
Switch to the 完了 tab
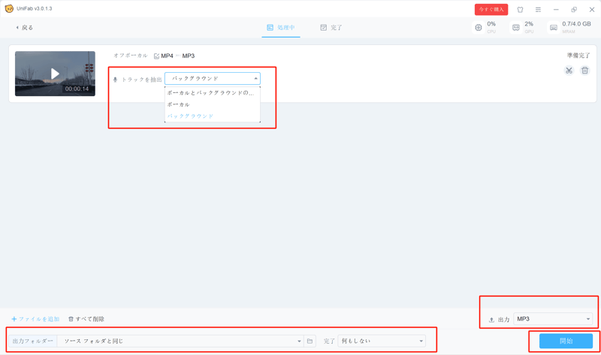[331, 28]
